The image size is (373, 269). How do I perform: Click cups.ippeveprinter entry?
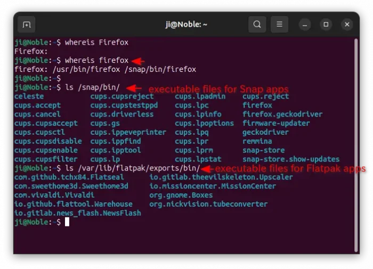click(x=128, y=132)
